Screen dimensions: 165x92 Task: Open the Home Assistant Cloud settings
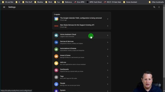[81, 35]
